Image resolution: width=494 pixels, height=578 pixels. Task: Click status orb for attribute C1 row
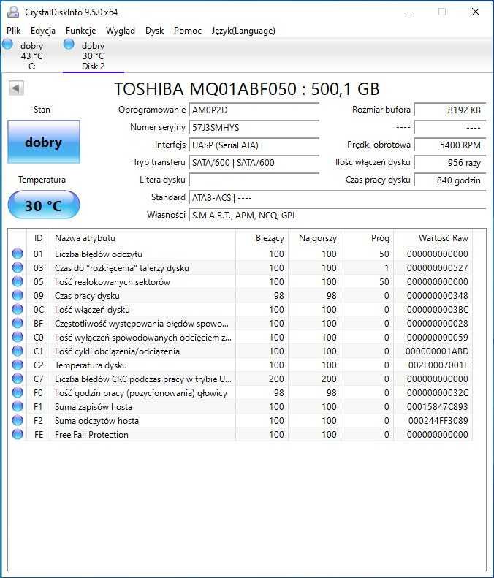point(18,351)
